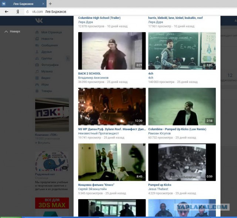Click the browser back arrow
237x218 pixels.
pyautogui.click(x=7, y=11)
